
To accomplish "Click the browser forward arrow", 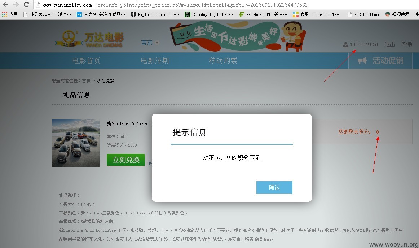I will click(x=16, y=5).
